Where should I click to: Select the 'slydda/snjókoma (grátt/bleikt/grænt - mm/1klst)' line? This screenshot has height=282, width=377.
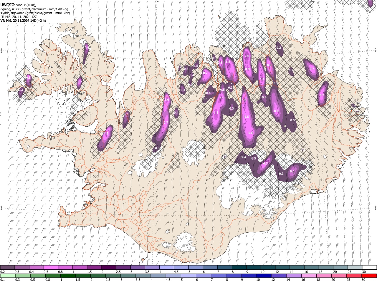pos(35,13)
